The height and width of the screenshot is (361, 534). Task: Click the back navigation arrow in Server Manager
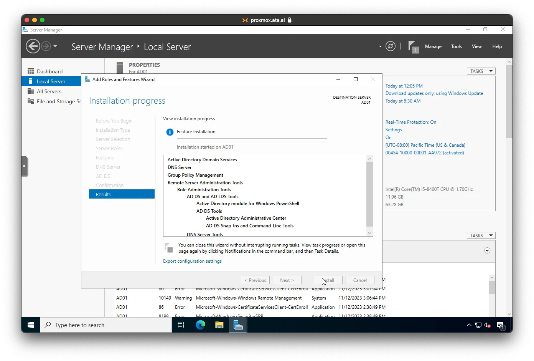tap(33, 46)
